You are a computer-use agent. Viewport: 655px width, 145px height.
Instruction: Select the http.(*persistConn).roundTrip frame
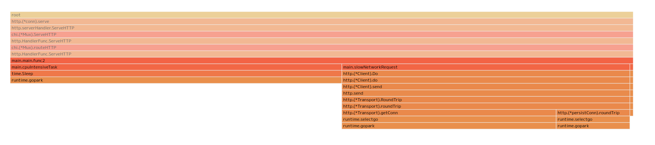593,113
